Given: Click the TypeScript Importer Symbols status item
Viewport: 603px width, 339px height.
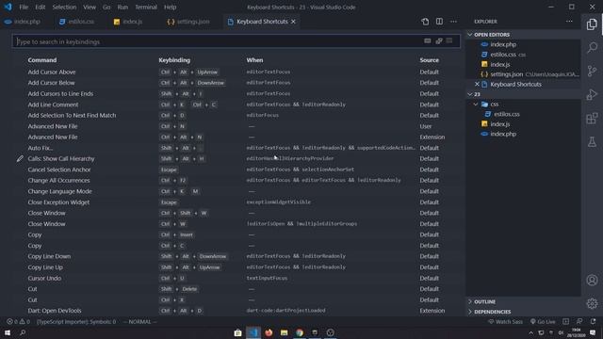Looking at the screenshot, I should pyautogui.click(x=75, y=322).
